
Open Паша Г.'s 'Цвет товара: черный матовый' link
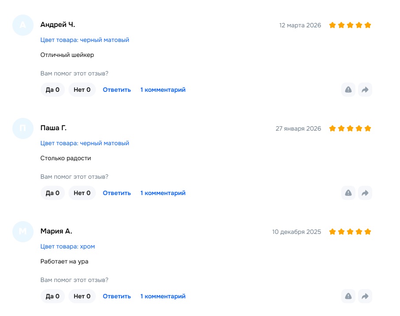(x=85, y=143)
